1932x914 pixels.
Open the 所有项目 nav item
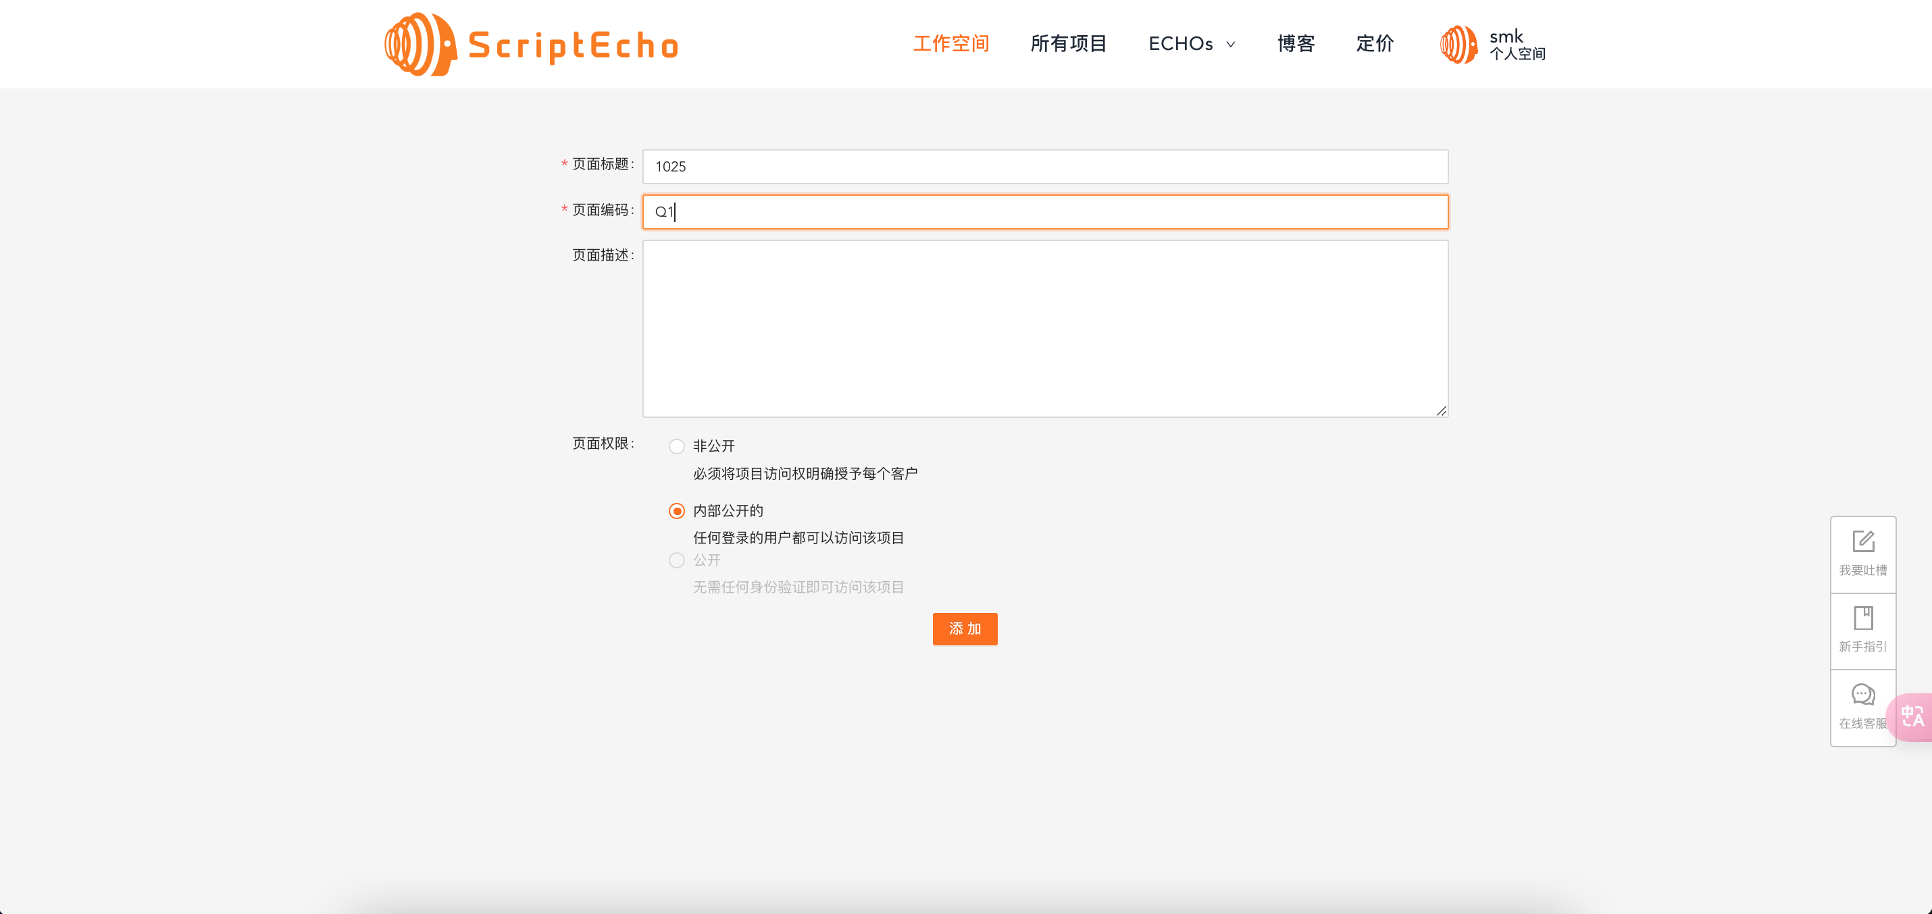pos(1068,44)
